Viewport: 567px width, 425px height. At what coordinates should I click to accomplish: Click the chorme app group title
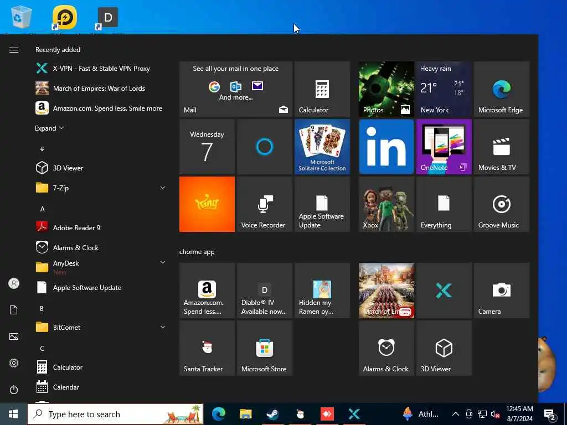[x=197, y=252]
